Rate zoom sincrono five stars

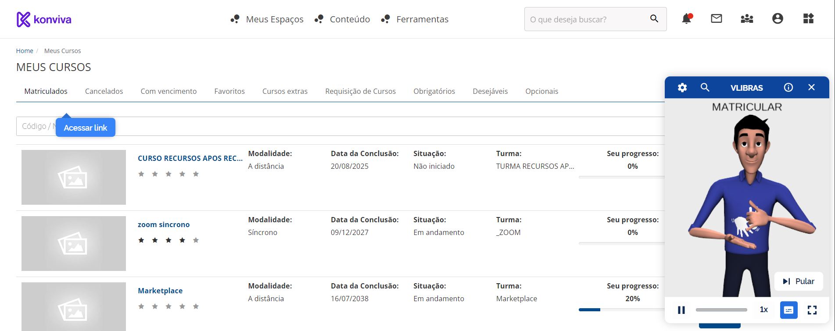[x=196, y=240]
